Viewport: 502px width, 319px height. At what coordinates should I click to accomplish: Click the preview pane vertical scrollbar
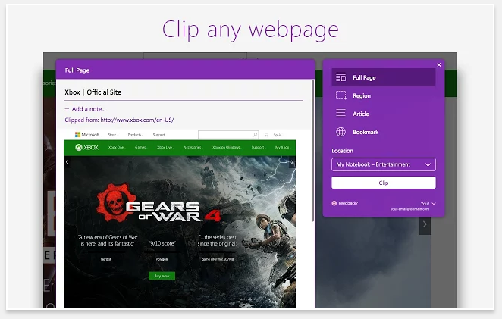tap(312, 150)
